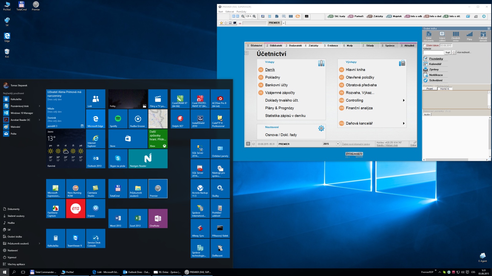Click the Total Commander taskbar button
492x276 pixels.
coord(43,272)
